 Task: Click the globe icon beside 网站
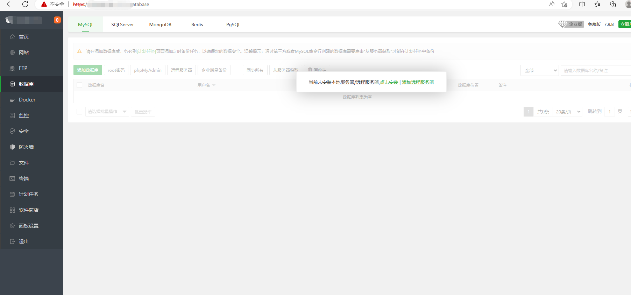(x=12, y=52)
